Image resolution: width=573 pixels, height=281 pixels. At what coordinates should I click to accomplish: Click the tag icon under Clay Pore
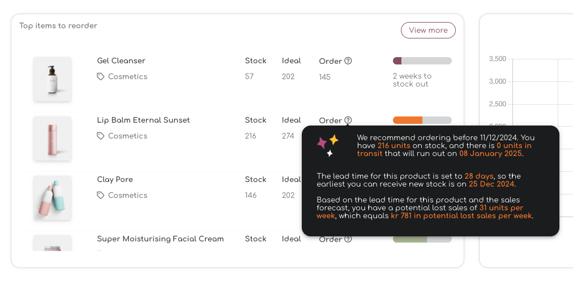100,195
